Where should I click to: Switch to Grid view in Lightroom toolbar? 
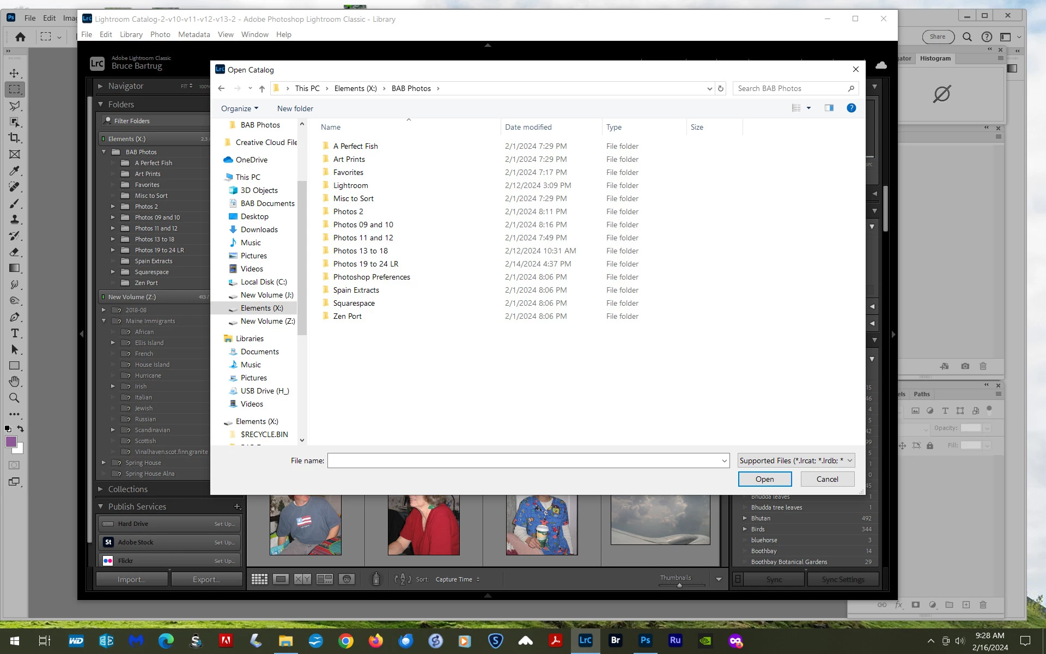click(259, 579)
